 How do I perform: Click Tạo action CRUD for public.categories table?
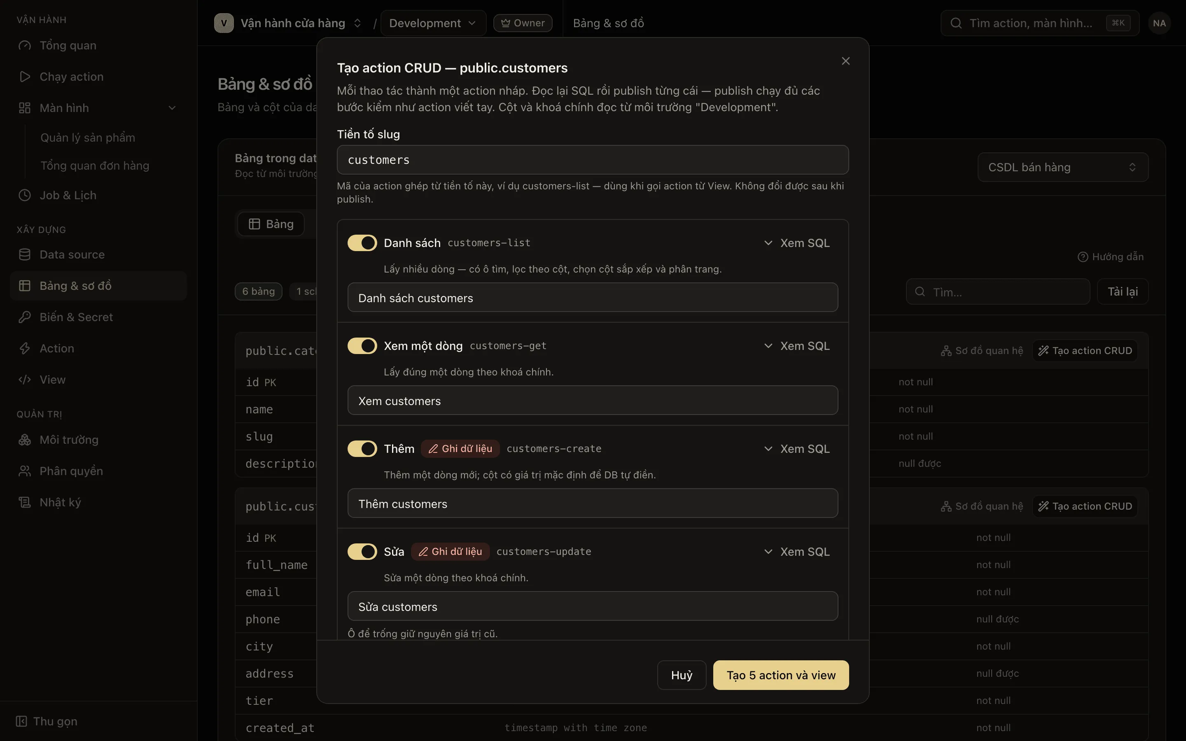click(1085, 351)
